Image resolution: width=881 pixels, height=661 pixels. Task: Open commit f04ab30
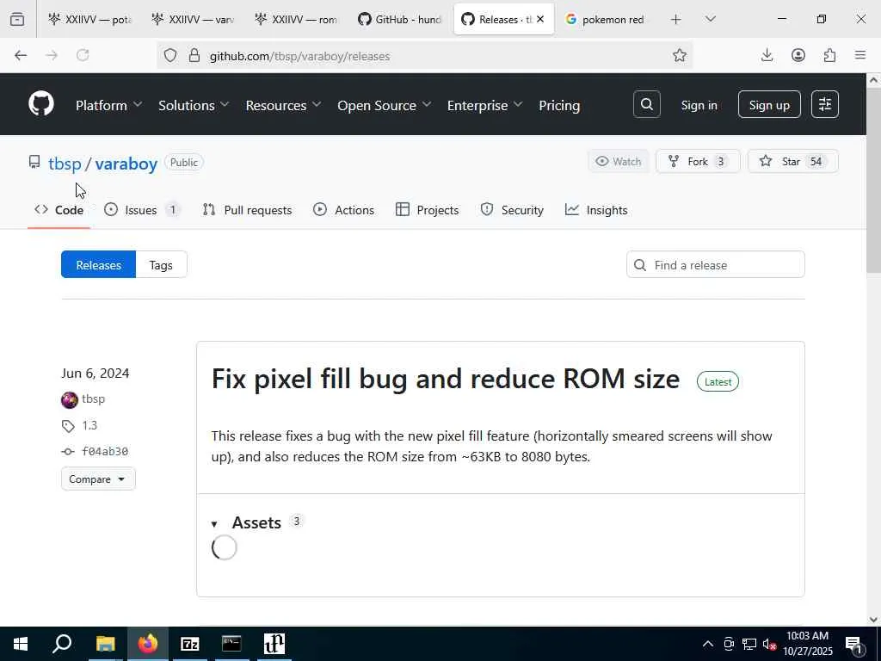[x=105, y=451]
